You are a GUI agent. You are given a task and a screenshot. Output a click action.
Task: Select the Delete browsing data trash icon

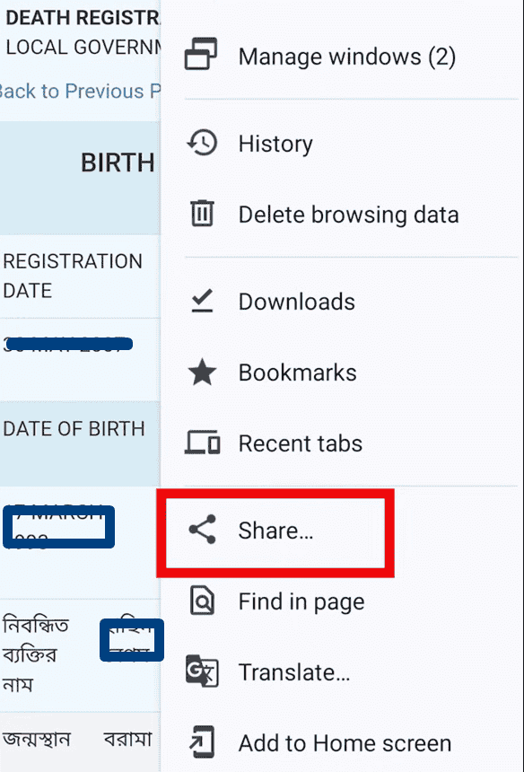coord(203,214)
